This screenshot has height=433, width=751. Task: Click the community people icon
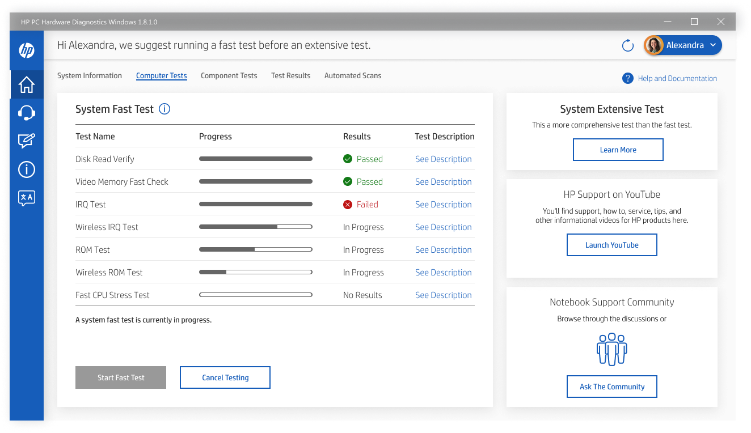611,349
